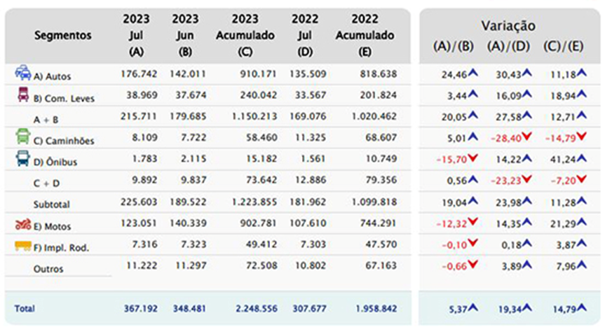Click the yellow trailer icon for Impl. Rod.

tap(22, 246)
